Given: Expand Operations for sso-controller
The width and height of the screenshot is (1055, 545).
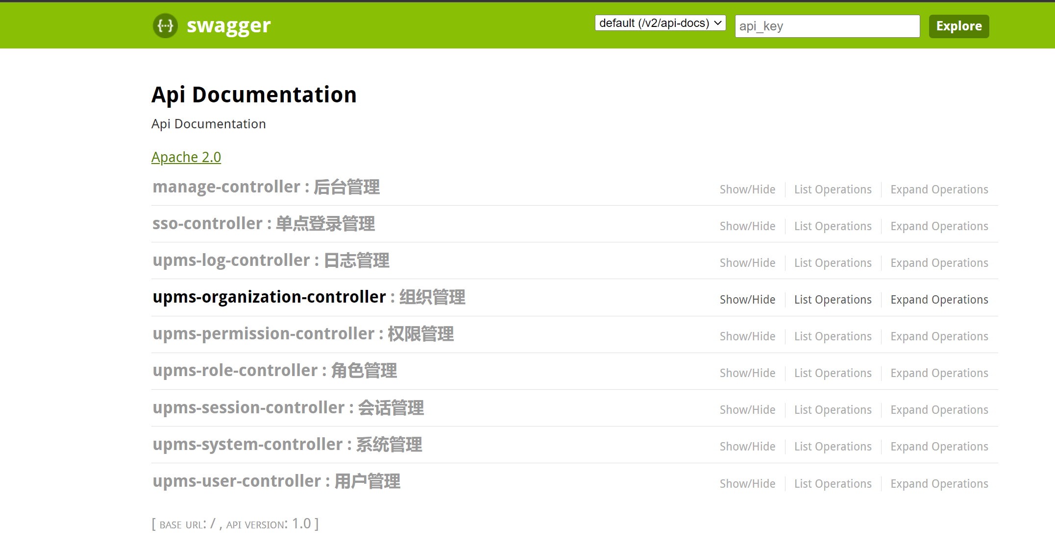Looking at the screenshot, I should [939, 226].
